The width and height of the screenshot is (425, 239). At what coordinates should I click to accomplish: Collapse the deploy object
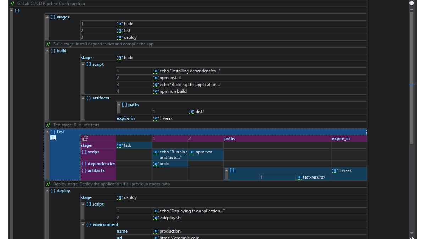click(x=47, y=190)
